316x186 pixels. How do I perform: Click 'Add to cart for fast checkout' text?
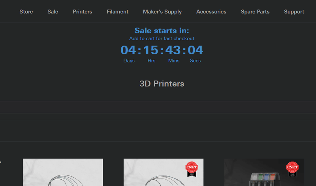162,39
